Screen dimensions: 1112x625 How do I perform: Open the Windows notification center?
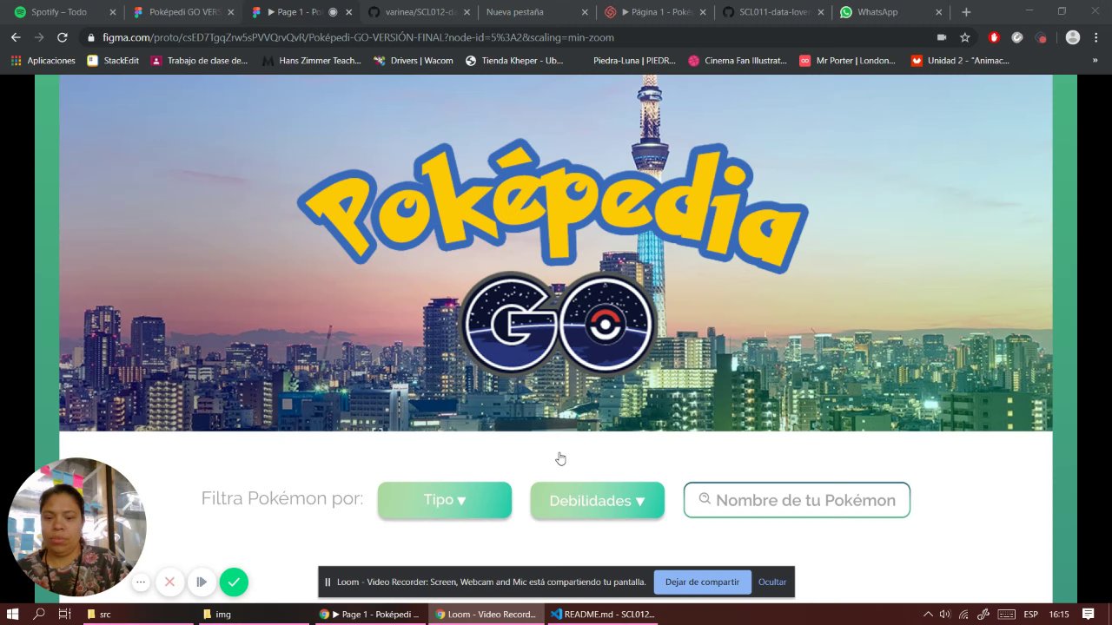1088,614
